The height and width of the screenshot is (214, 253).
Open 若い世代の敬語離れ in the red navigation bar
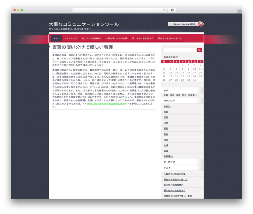[92, 38]
